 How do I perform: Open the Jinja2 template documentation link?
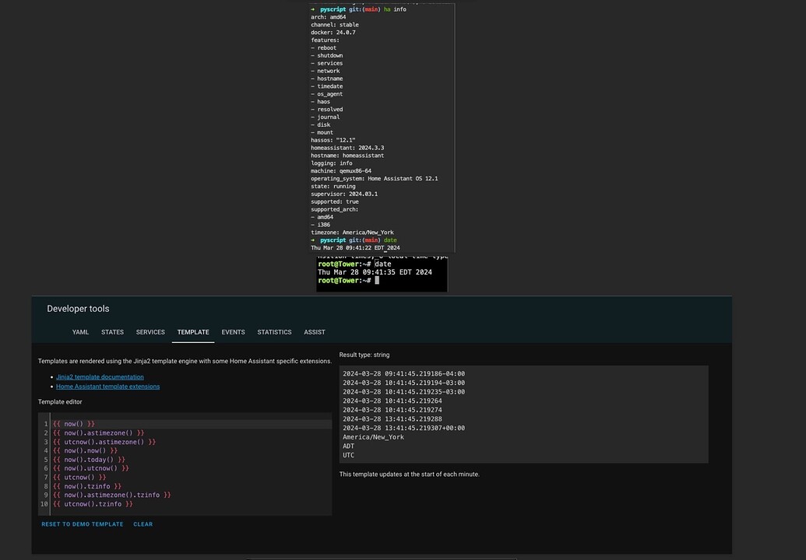coord(100,376)
